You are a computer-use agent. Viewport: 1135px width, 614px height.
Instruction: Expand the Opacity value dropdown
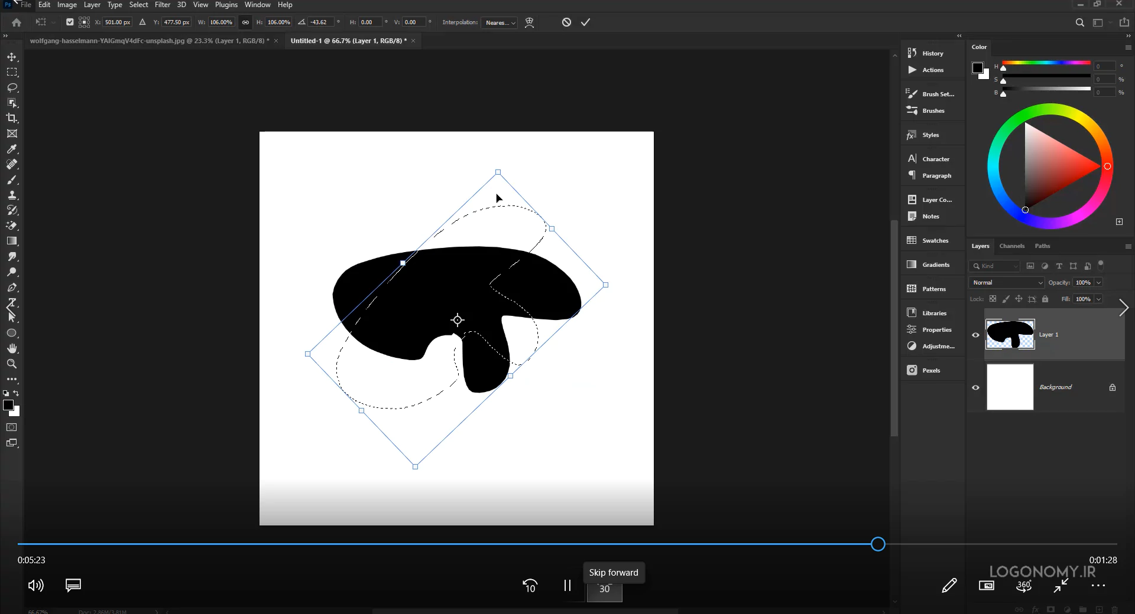(1099, 283)
